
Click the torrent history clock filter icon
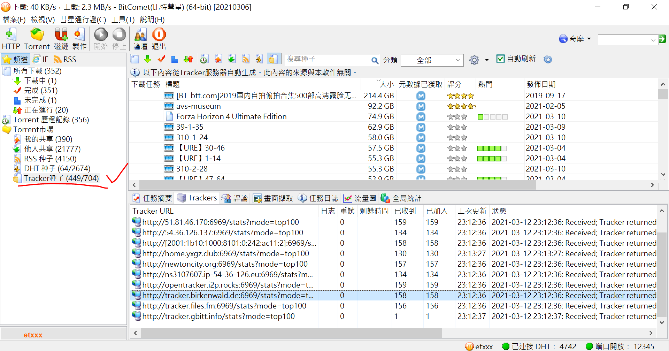(204, 59)
